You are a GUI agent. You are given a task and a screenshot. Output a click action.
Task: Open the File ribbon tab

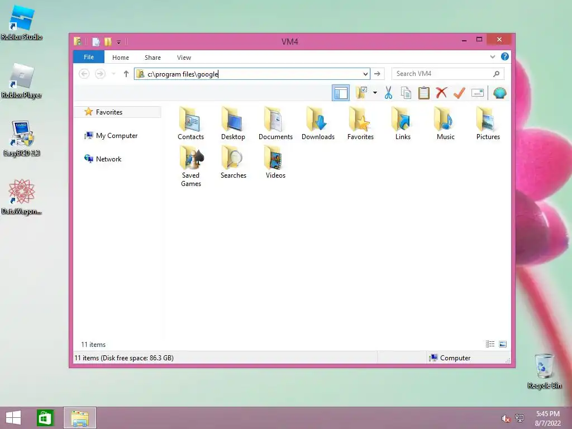[89, 58]
